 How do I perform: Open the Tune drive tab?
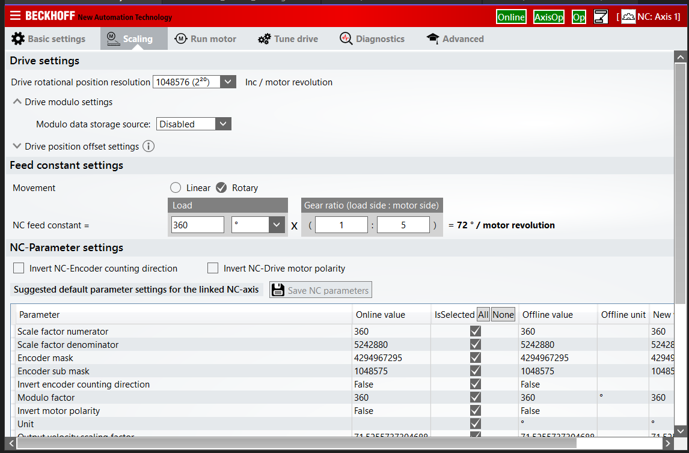(288, 38)
